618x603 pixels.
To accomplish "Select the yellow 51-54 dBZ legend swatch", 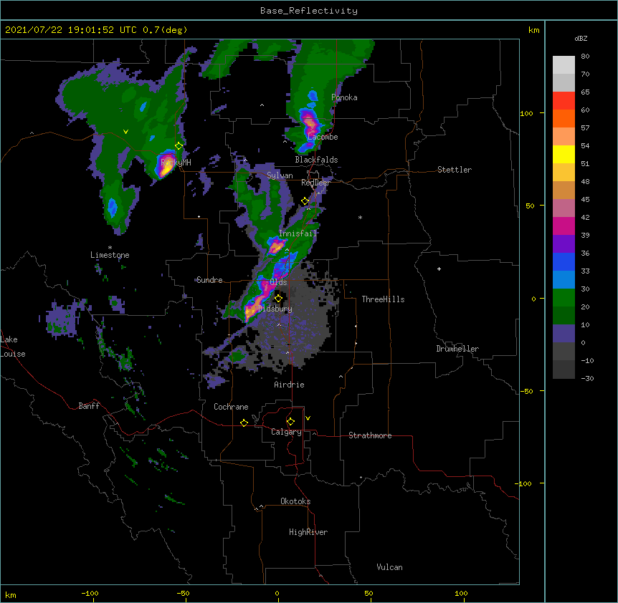I will (564, 154).
